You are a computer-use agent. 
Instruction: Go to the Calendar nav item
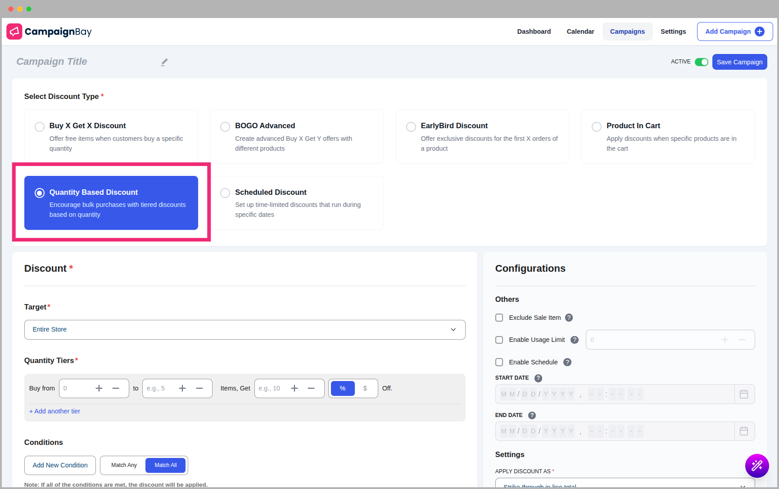[x=580, y=31]
